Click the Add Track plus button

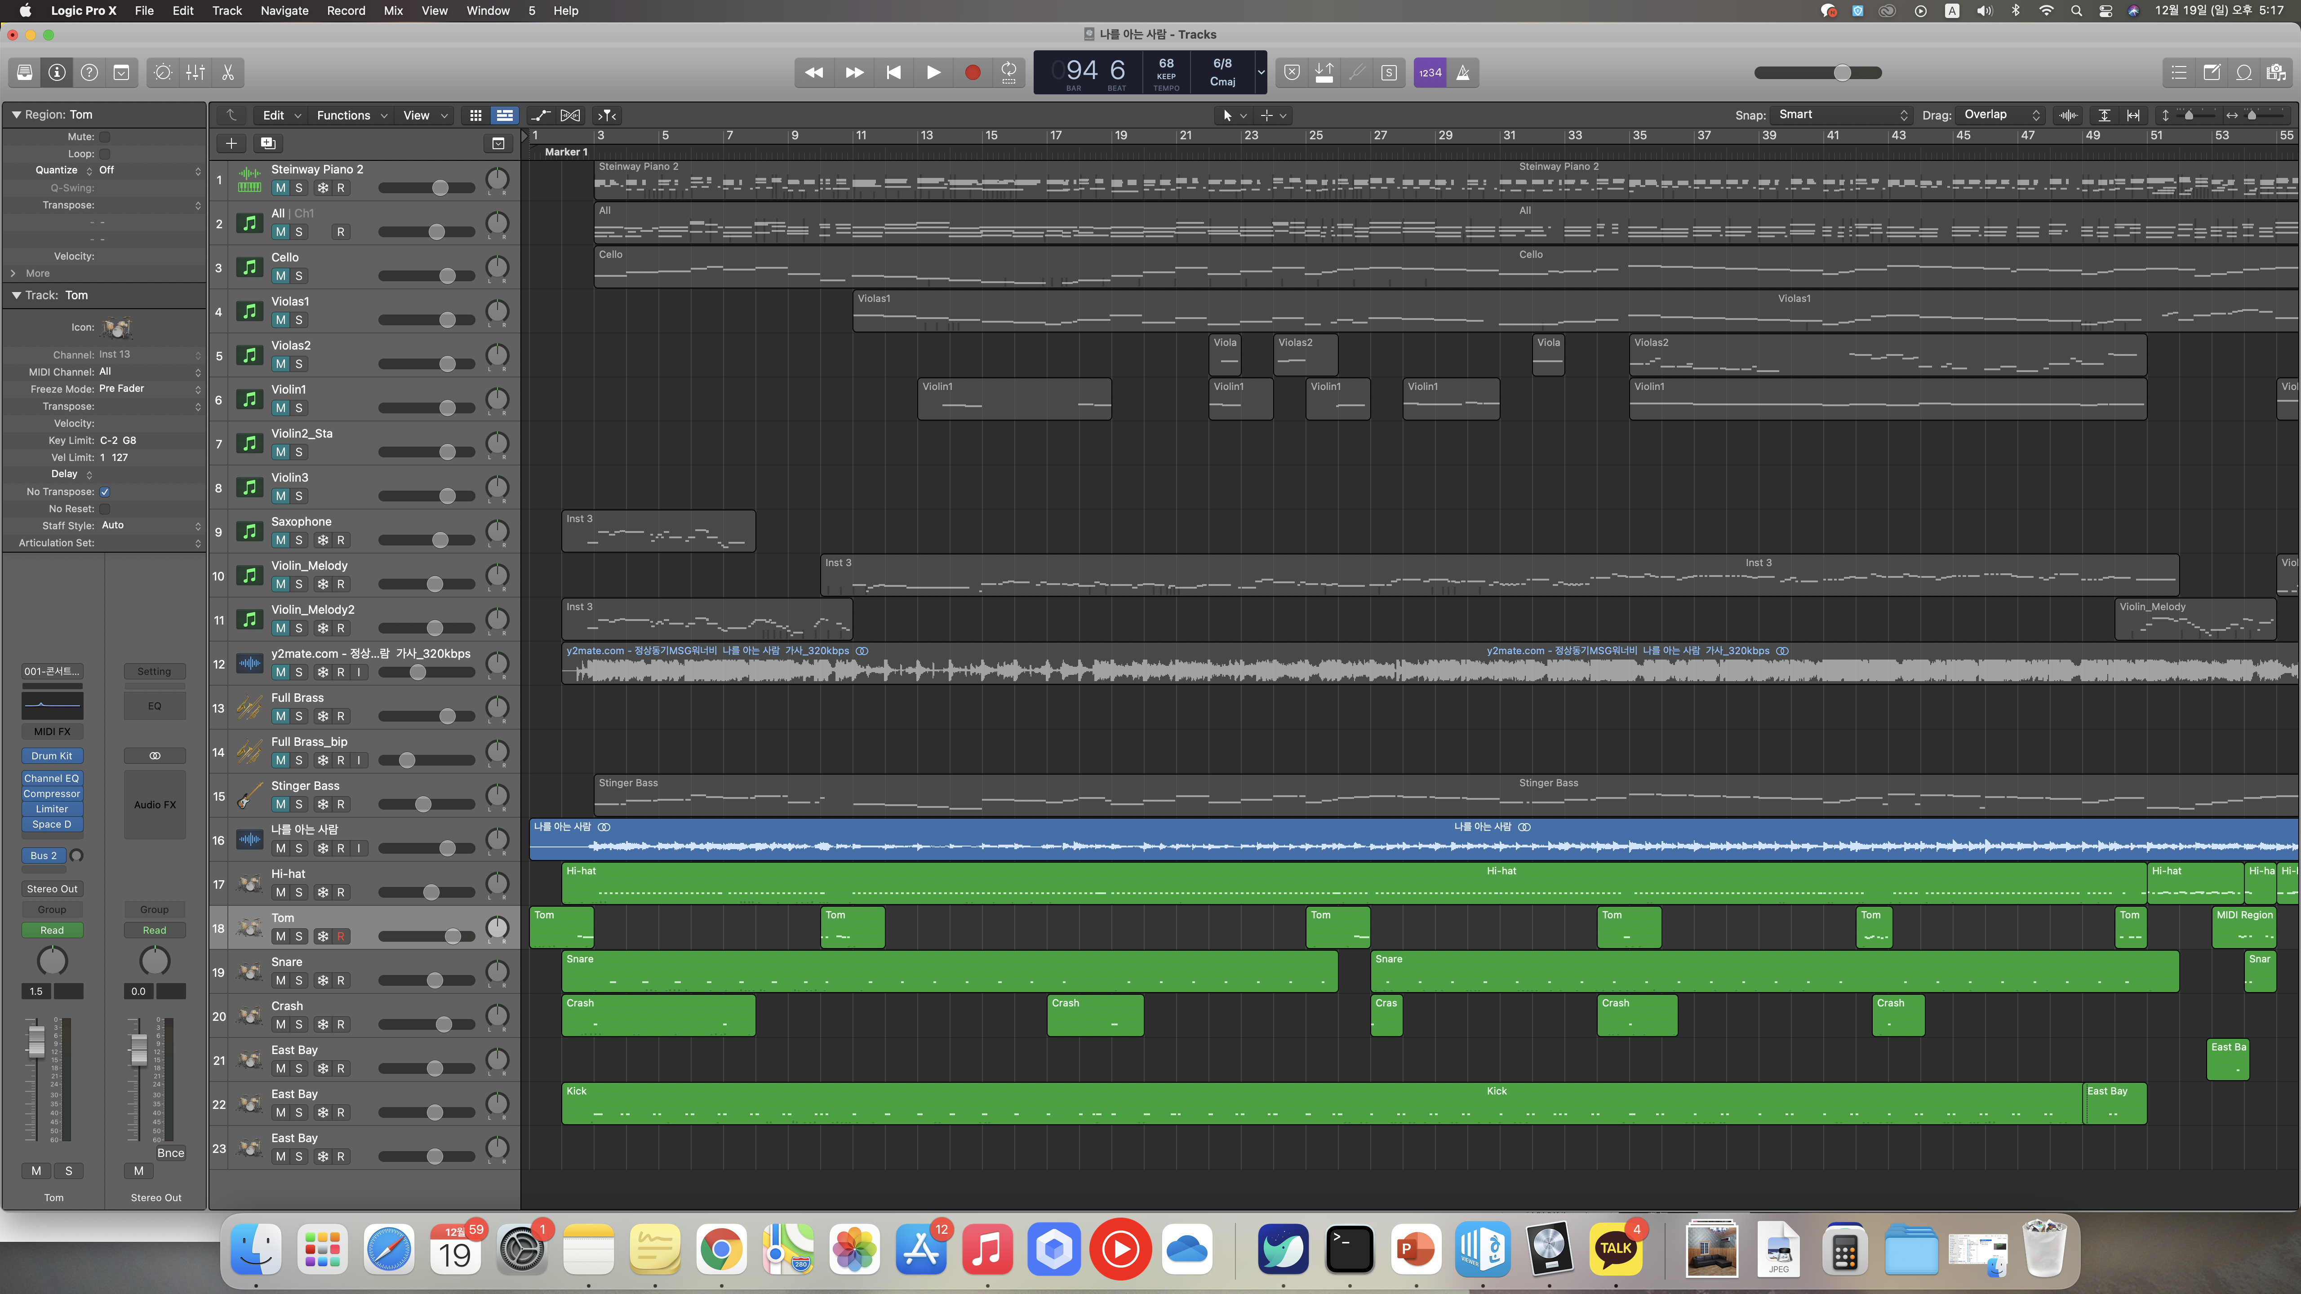[231, 143]
